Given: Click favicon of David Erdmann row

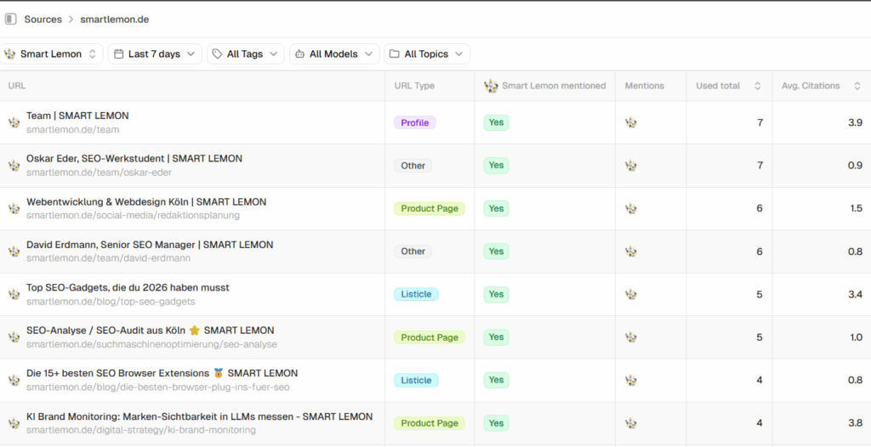Looking at the screenshot, I should click(14, 251).
